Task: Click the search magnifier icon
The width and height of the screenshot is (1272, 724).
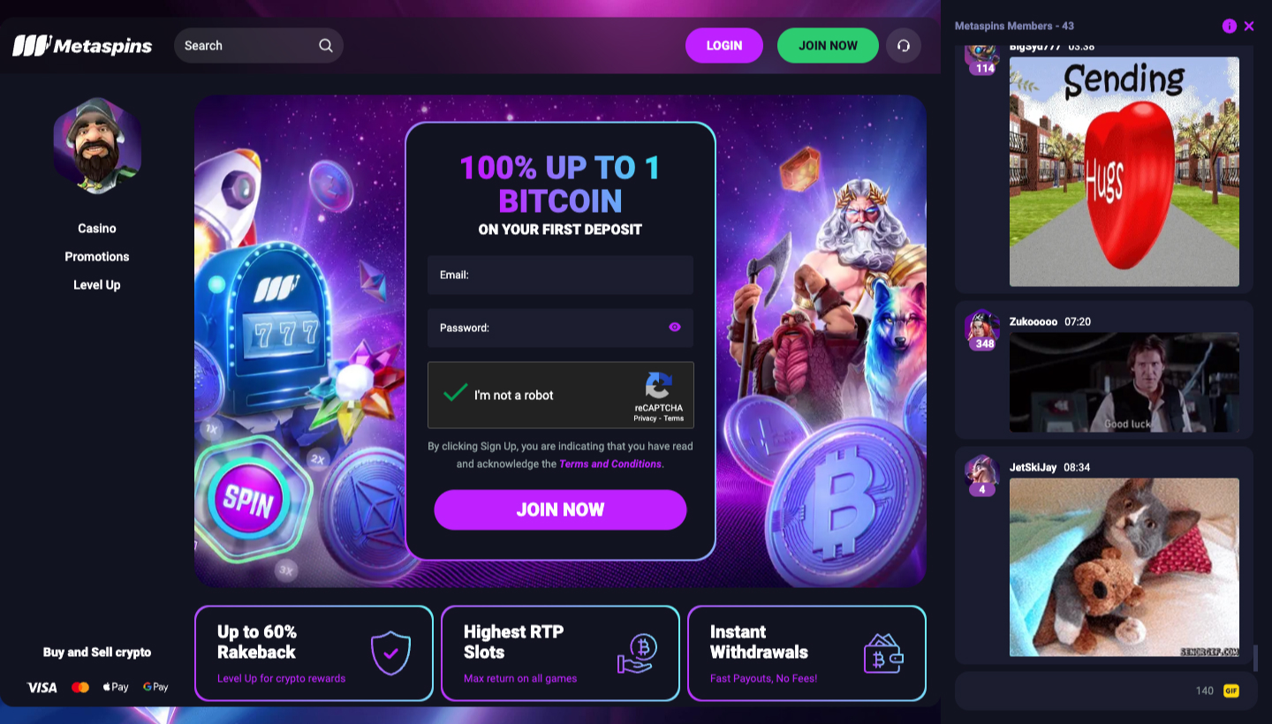Action: (x=326, y=46)
